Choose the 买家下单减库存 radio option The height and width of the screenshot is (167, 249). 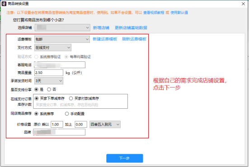pos(37,98)
